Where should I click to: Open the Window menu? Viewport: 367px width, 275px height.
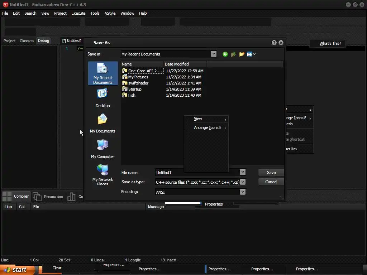click(127, 13)
